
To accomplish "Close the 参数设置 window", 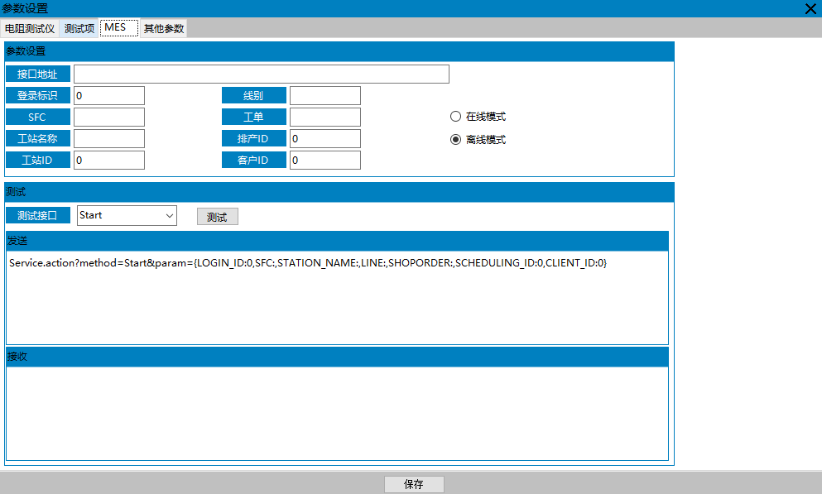I will pos(810,8).
